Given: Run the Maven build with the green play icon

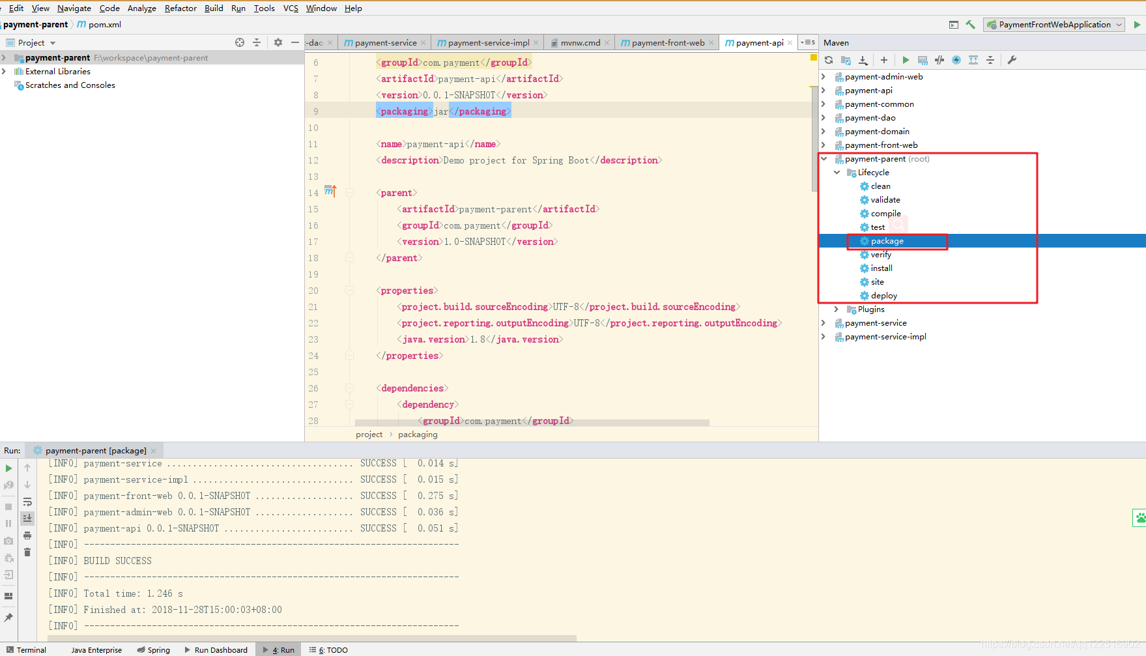Looking at the screenshot, I should 906,60.
